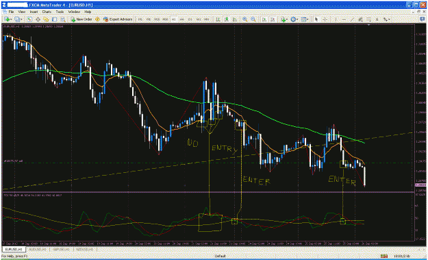Expand the Profiles dropdown arrow
Image resolution: width=428 pixels, height=260 pixels.
[21, 19]
